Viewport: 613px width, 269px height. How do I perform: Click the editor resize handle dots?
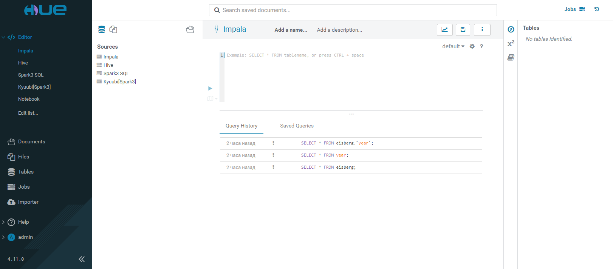351,114
